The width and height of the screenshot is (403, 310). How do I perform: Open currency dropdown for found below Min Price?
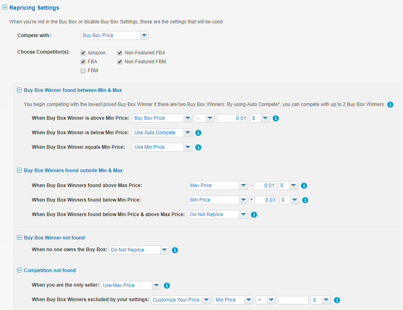(x=289, y=200)
